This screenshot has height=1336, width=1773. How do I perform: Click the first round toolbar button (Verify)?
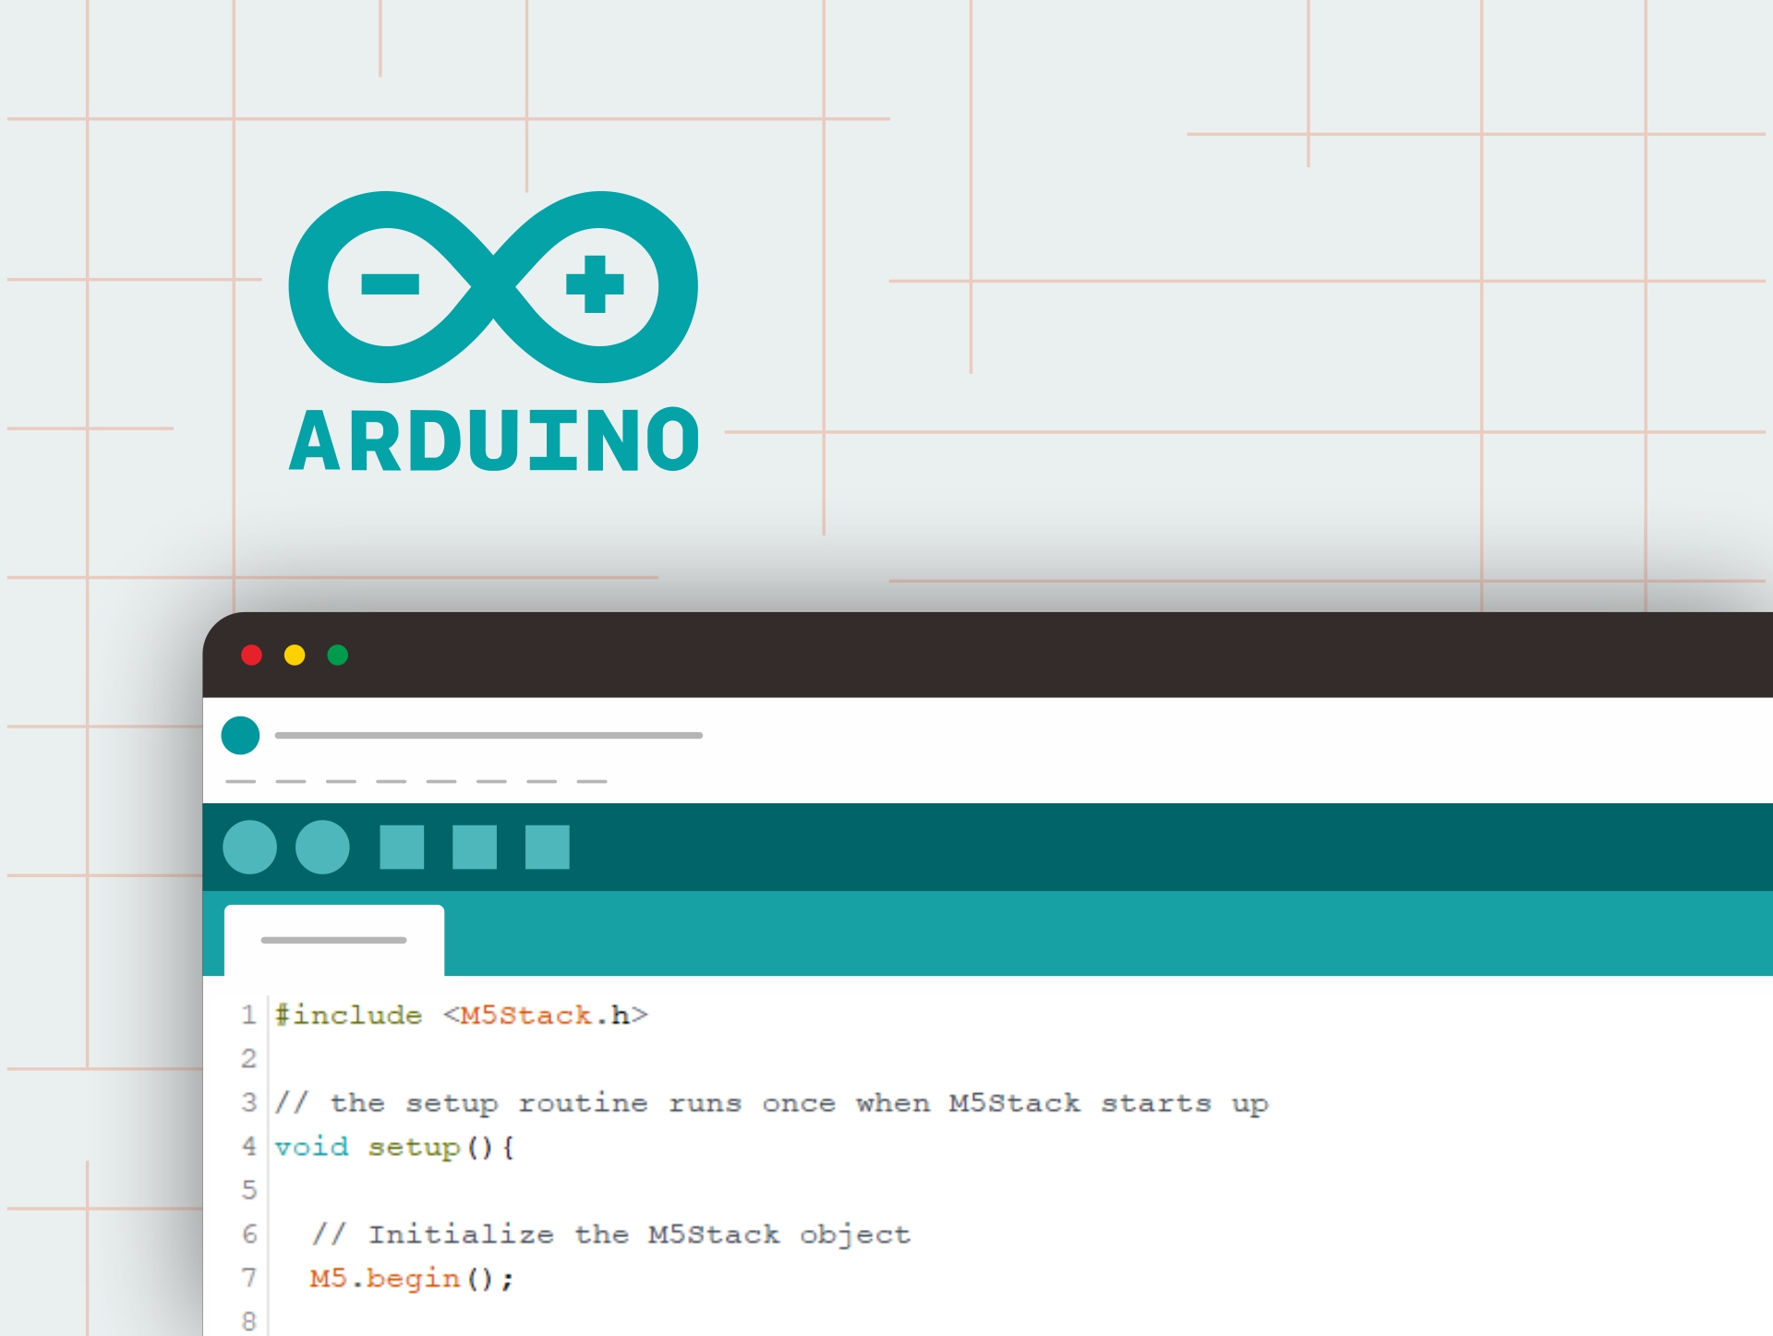point(250,847)
